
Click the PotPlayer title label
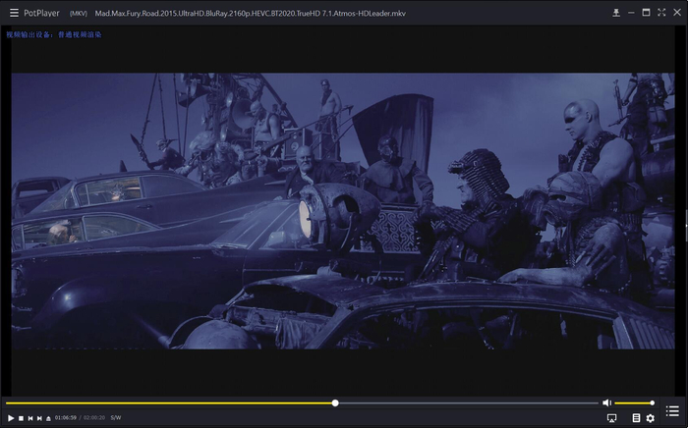pyautogui.click(x=41, y=13)
